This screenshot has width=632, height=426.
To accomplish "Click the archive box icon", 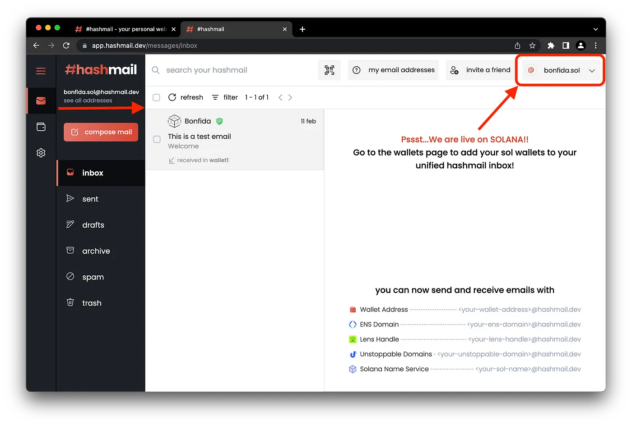I will click(70, 250).
